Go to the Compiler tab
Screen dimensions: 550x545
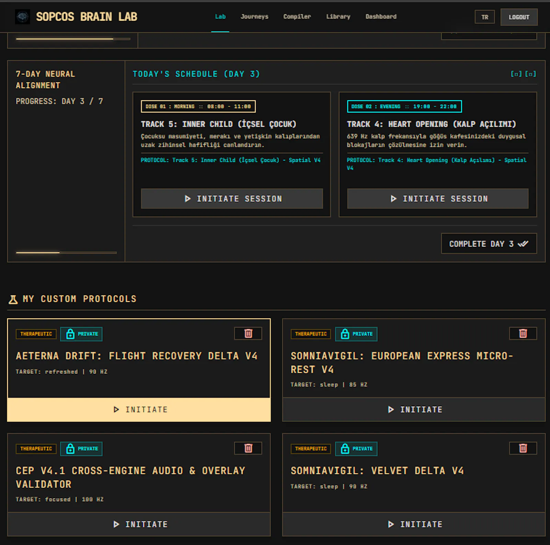pyautogui.click(x=297, y=17)
